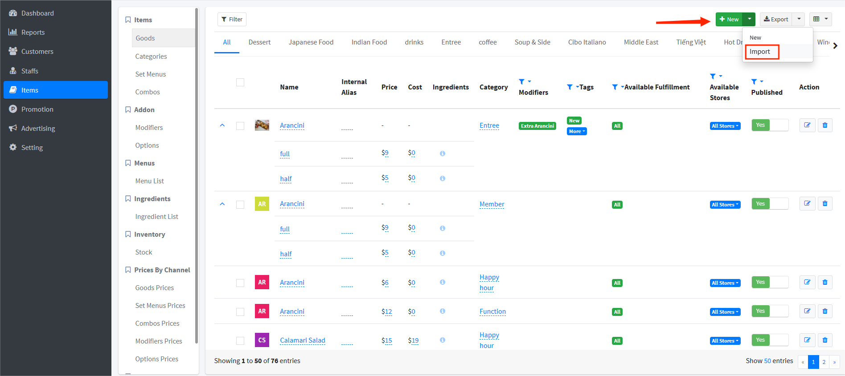Viewport: 845px width, 376px height.
Task: Select the $12 Arancini row checkbox
Action: [240, 312]
